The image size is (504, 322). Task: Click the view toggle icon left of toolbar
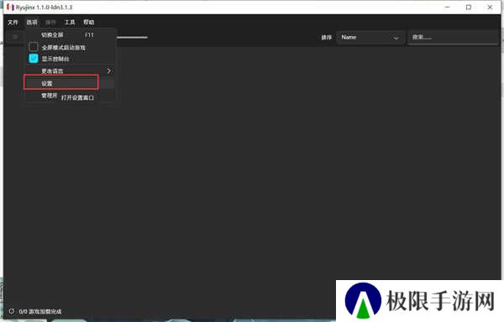pos(15,37)
